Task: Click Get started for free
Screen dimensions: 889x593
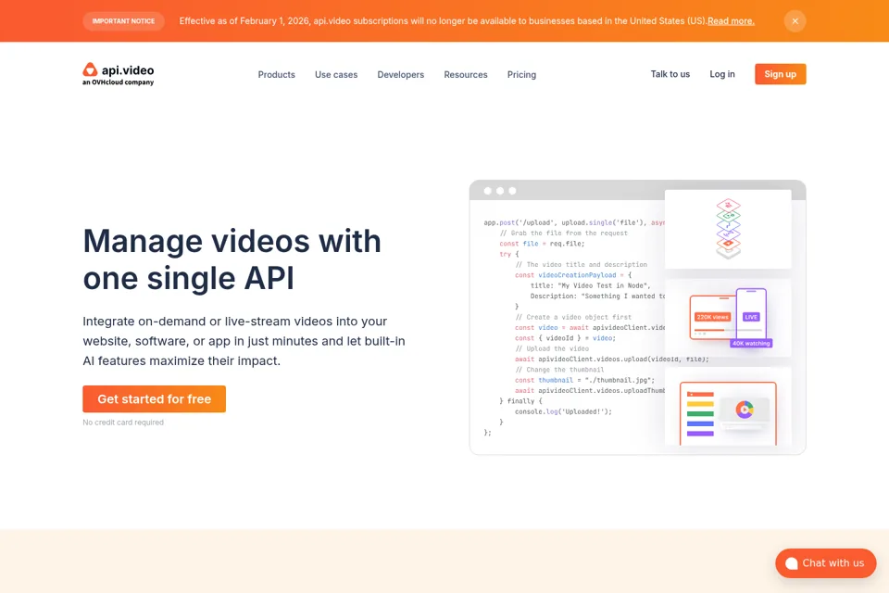Action: (155, 399)
